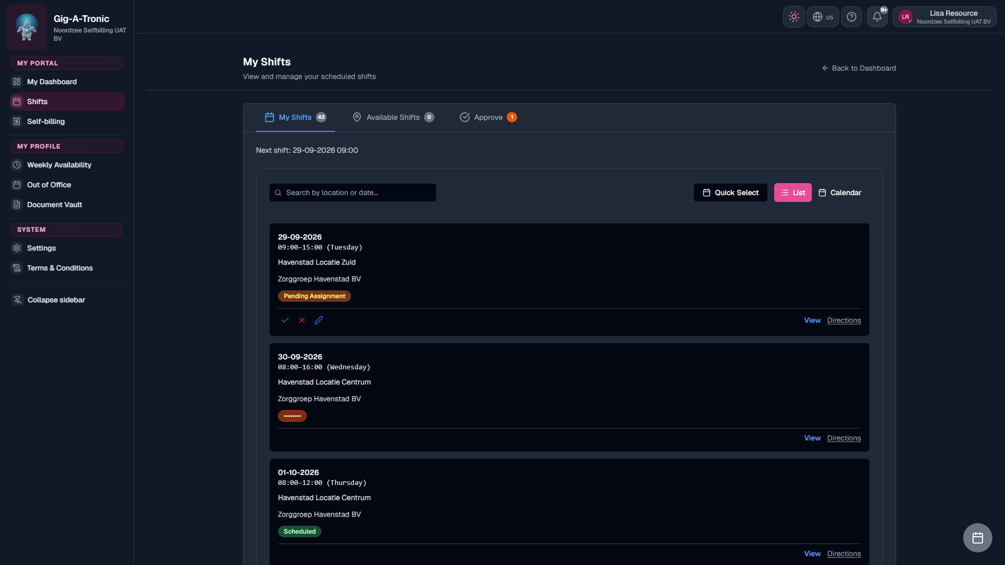Open My Dashboard in sidebar
This screenshot has width=1005, height=565.
click(67, 82)
